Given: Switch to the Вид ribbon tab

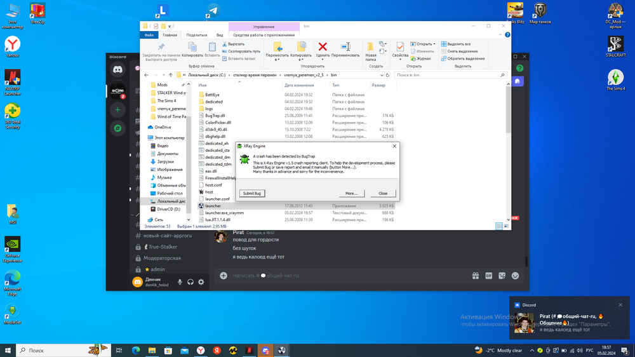Looking at the screenshot, I should [220, 36].
